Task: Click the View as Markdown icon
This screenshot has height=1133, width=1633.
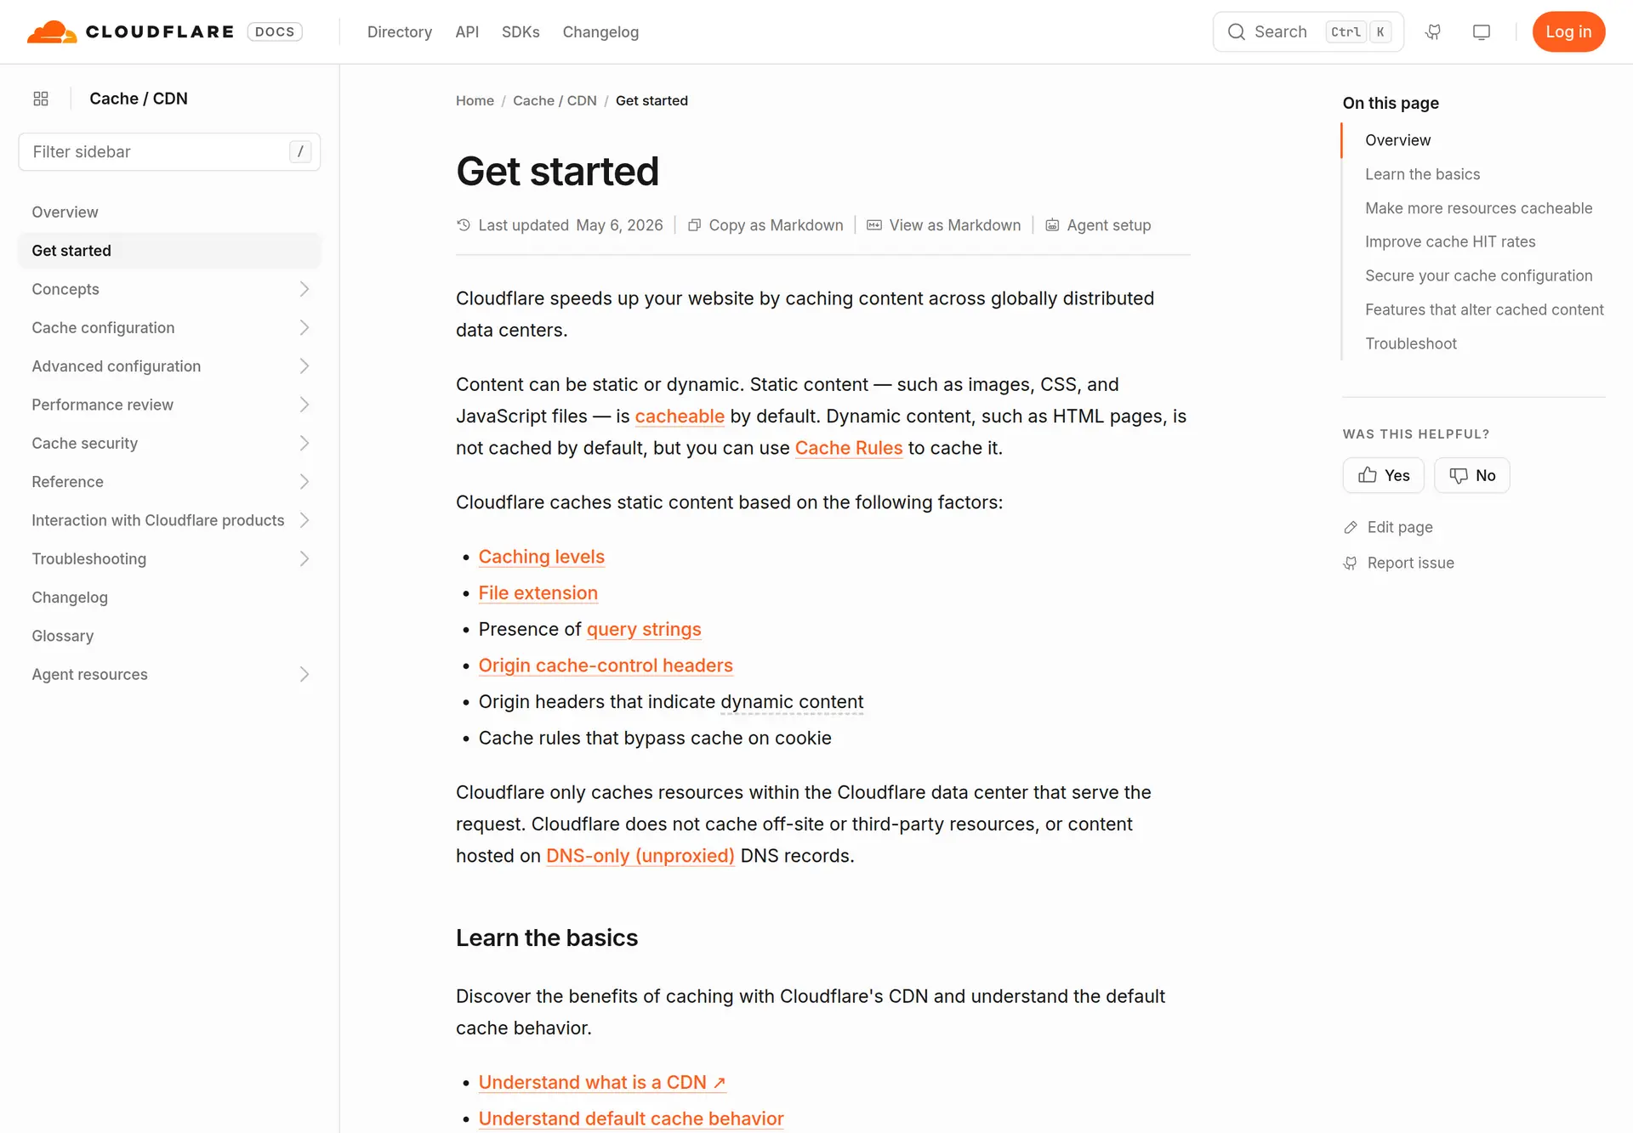Action: tap(874, 225)
